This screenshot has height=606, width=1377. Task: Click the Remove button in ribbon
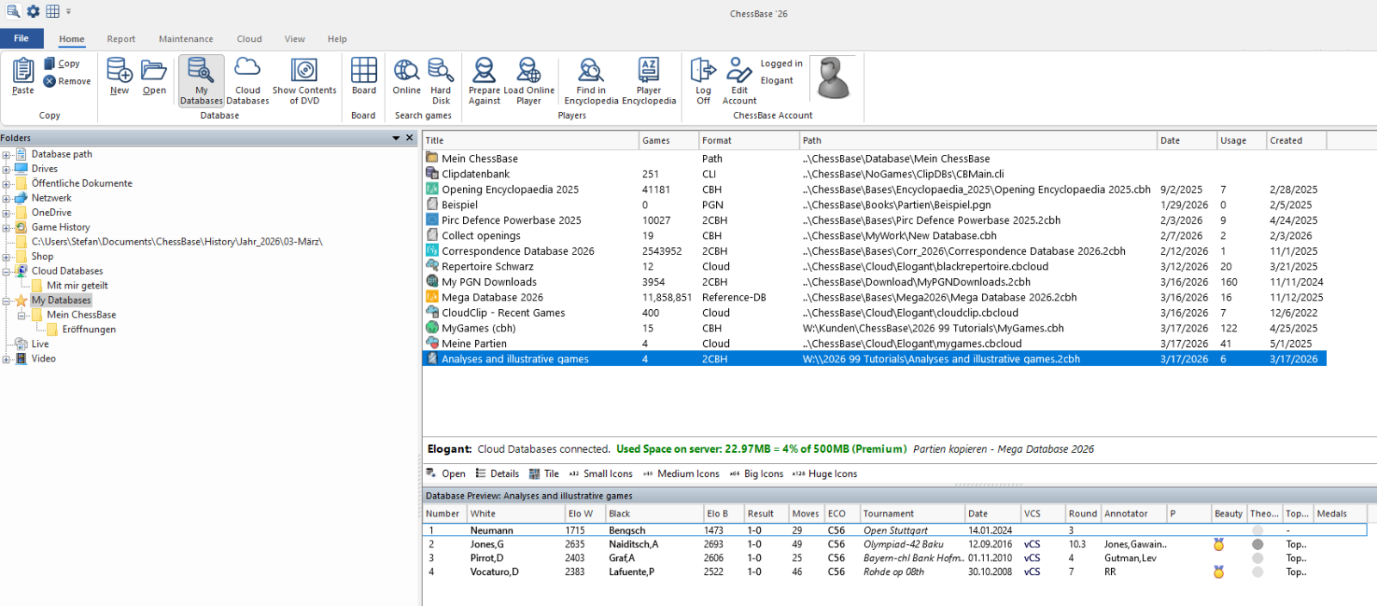[67, 81]
